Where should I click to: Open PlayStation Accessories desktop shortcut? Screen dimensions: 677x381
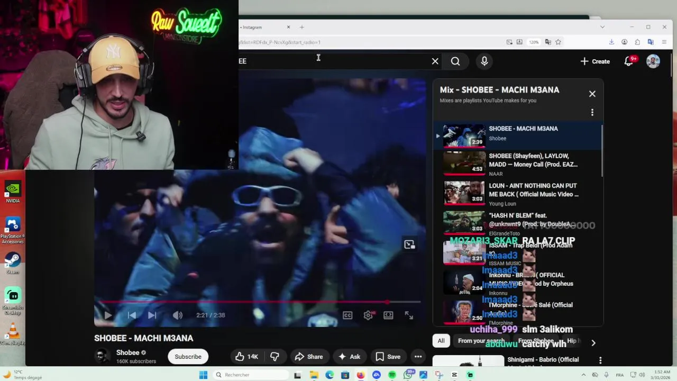[13, 230]
